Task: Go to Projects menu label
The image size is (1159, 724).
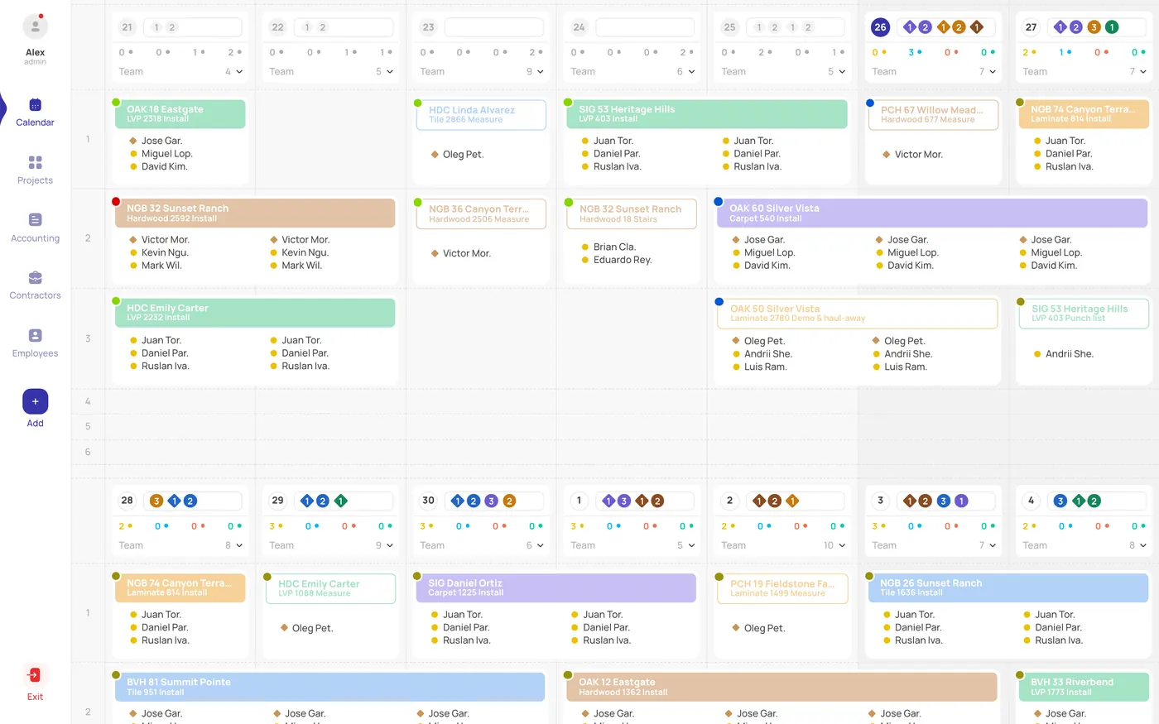Action: 35,180
